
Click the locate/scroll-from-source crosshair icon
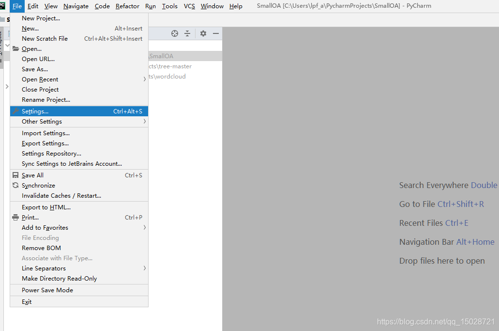[174, 33]
